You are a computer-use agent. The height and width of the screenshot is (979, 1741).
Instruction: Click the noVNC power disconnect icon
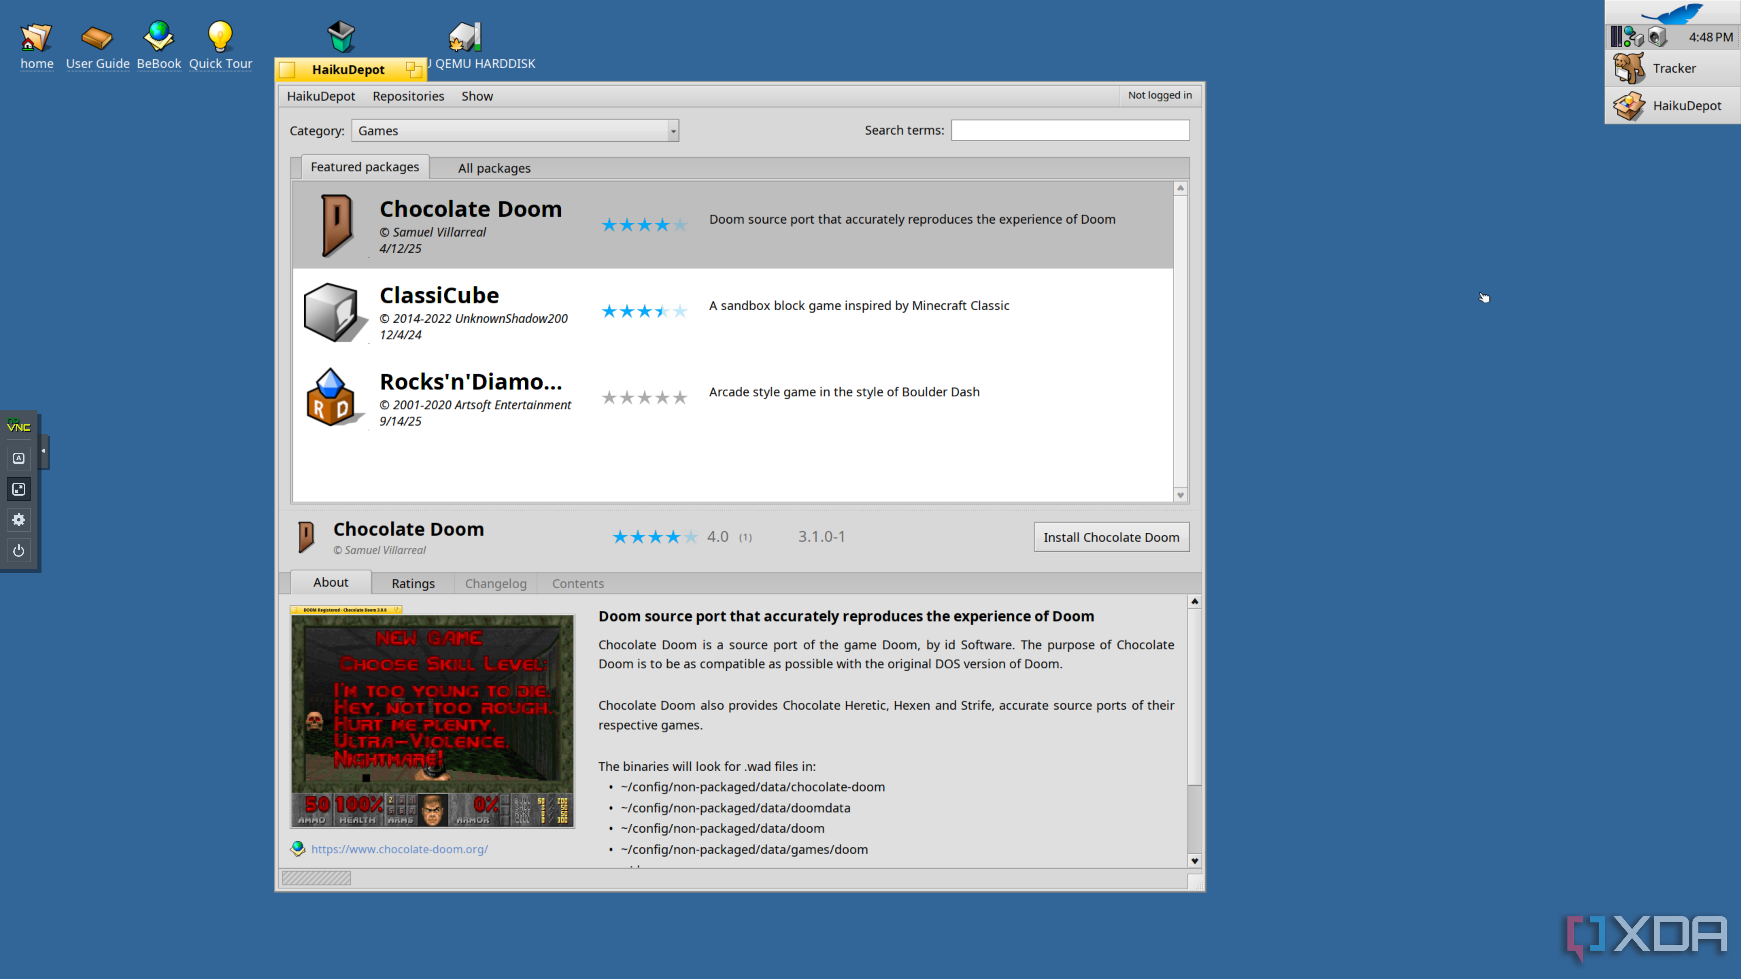click(19, 551)
